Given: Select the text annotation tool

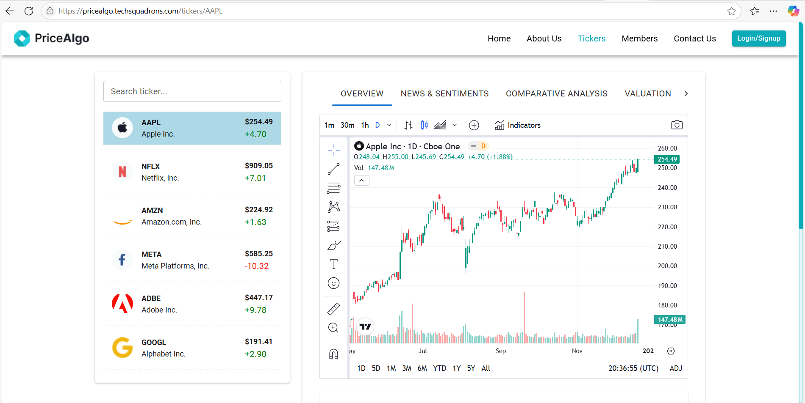Looking at the screenshot, I should point(333,264).
